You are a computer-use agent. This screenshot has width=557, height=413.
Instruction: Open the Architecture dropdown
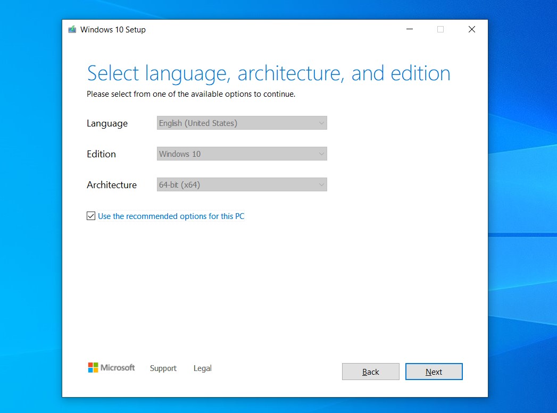pyautogui.click(x=242, y=184)
